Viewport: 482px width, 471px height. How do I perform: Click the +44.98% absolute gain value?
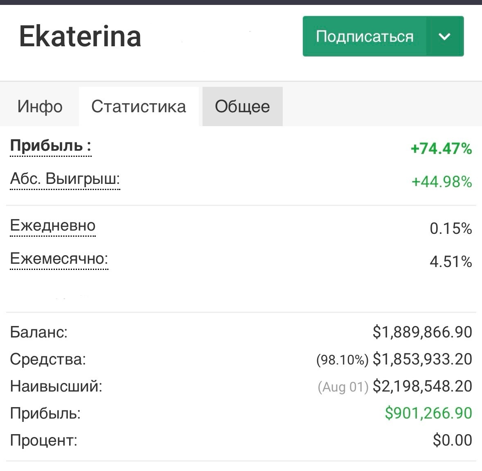(x=441, y=181)
